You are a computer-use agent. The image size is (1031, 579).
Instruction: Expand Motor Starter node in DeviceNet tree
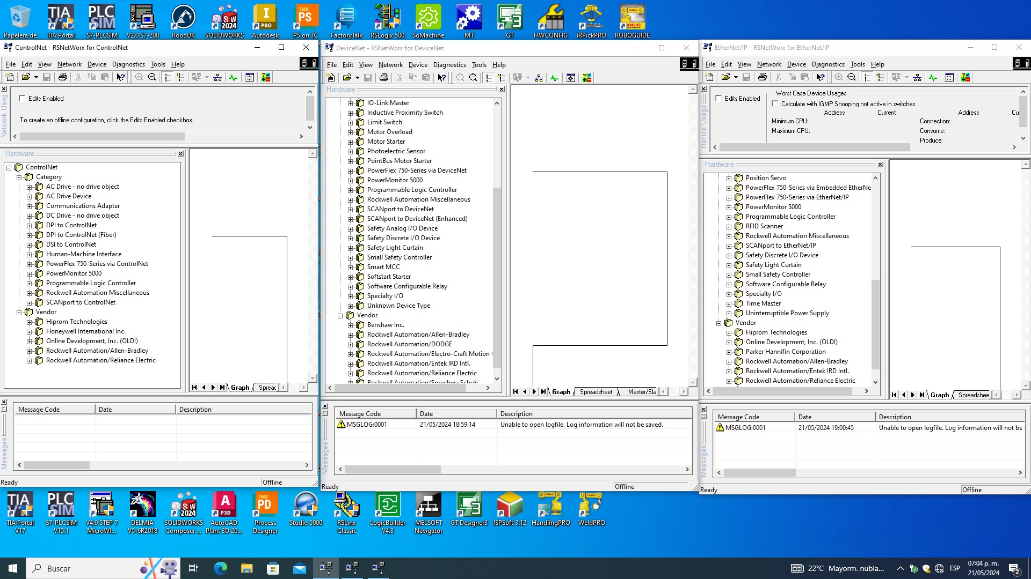click(350, 142)
